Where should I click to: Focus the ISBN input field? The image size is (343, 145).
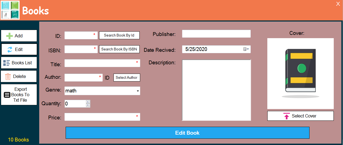81,49
